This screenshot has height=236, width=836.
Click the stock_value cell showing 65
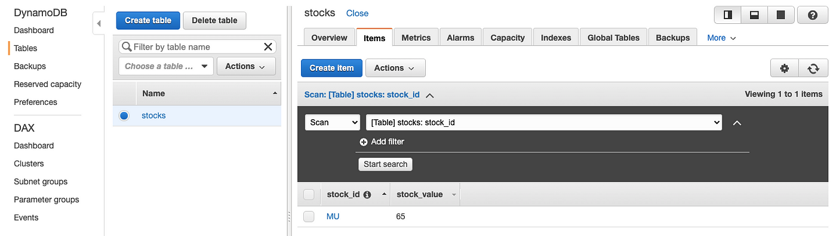coord(401,216)
